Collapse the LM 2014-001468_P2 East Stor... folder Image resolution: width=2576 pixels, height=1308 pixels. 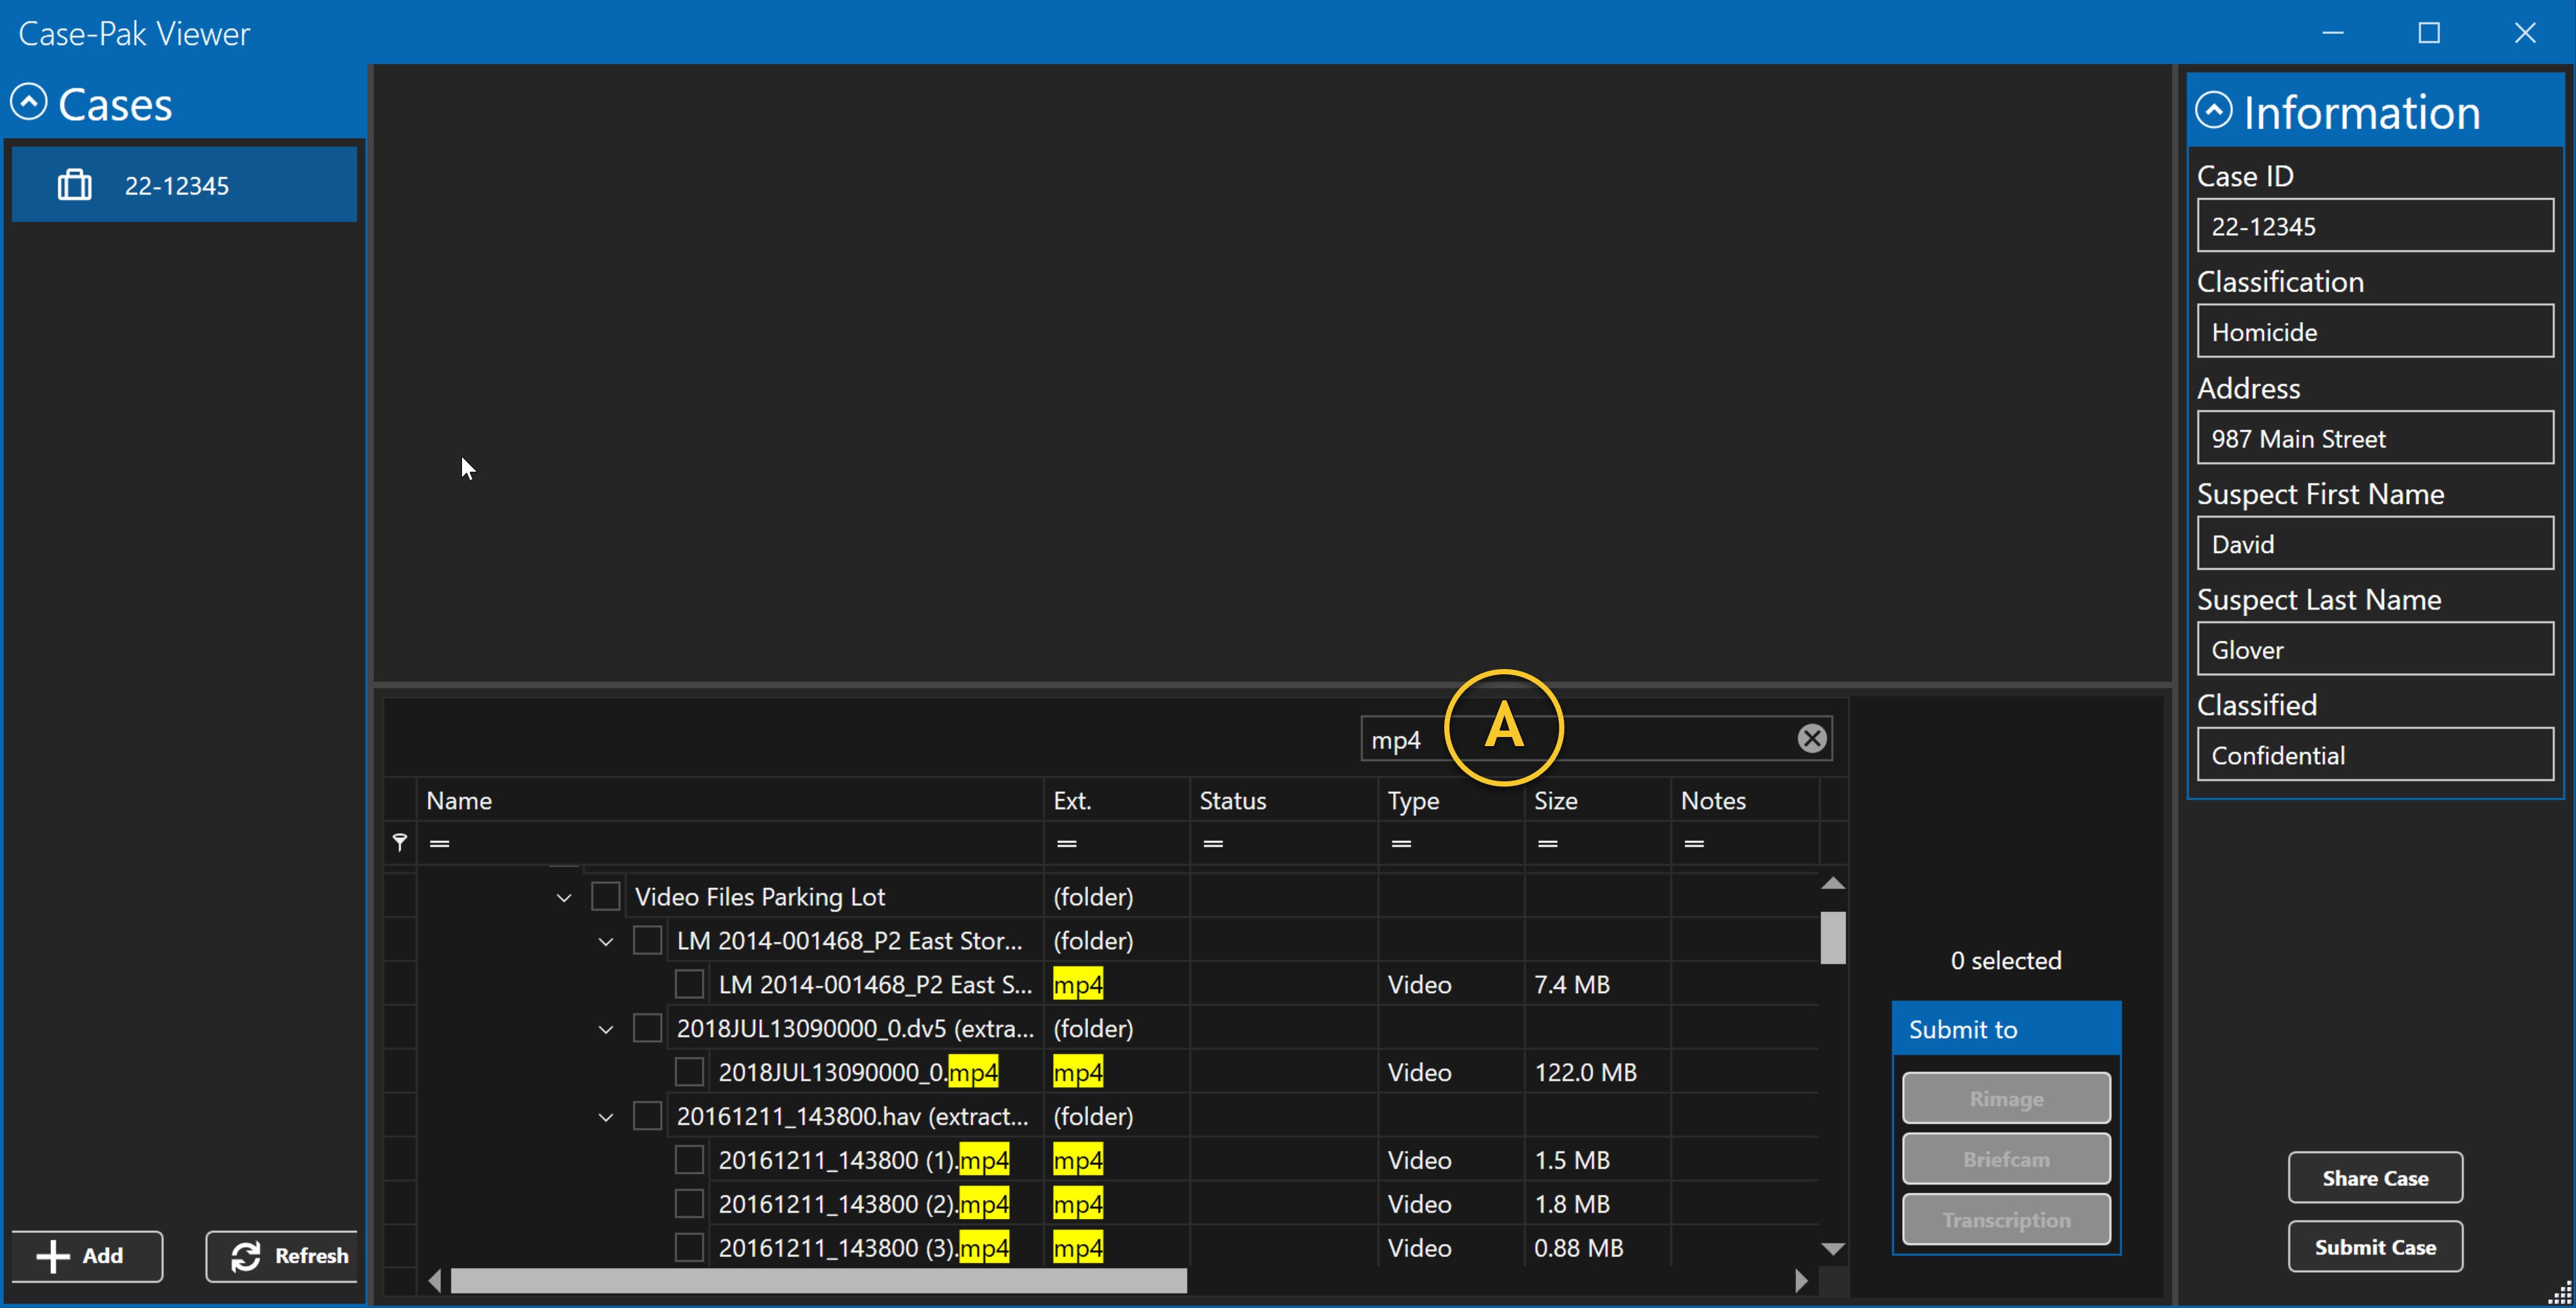[x=606, y=942]
